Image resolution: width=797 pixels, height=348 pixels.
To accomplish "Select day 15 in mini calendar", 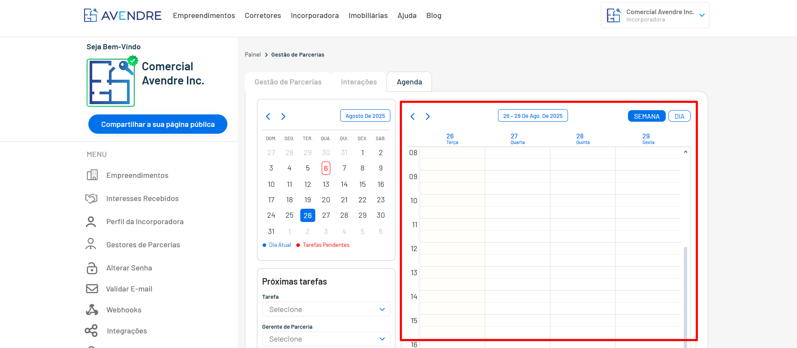I will pyautogui.click(x=362, y=184).
